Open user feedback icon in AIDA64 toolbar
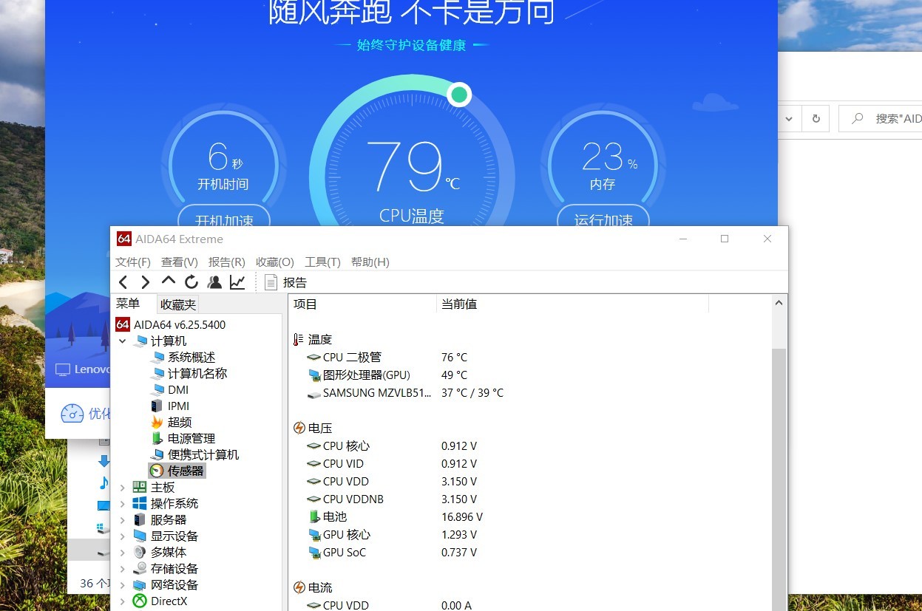This screenshot has height=611, width=922. pyautogui.click(x=214, y=281)
